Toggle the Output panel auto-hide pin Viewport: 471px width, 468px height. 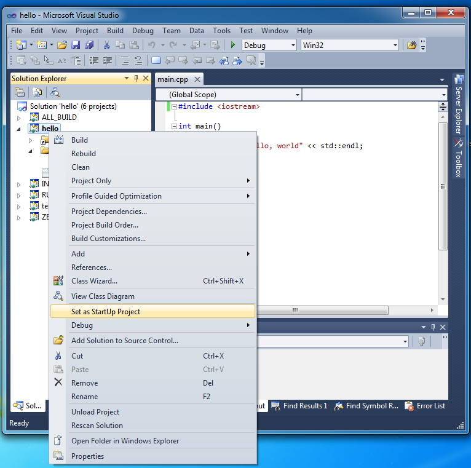click(433, 327)
